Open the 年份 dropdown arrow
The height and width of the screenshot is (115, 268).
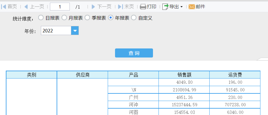tap(75, 31)
